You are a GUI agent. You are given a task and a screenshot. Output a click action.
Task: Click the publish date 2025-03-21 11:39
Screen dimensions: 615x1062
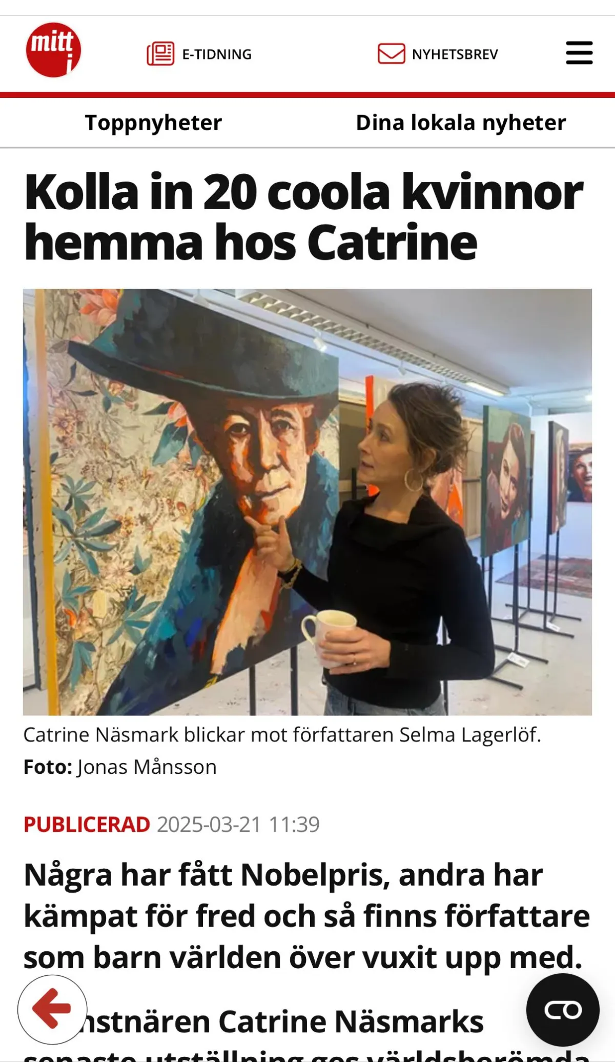[x=238, y=825]
